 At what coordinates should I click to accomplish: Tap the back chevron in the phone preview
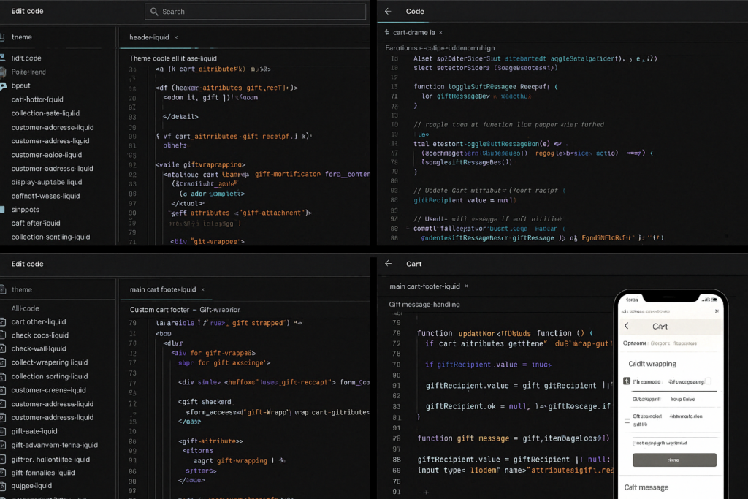[627, 326]
